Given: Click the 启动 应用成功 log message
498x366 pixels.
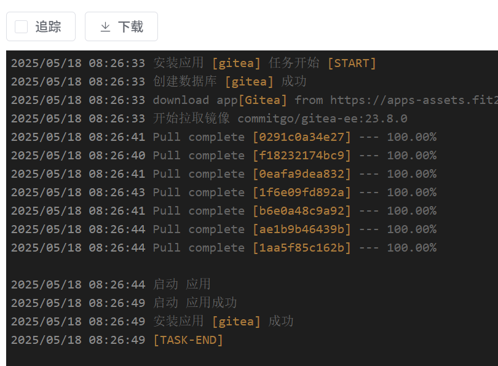Looking at the screenshot, I should point(194,303).
